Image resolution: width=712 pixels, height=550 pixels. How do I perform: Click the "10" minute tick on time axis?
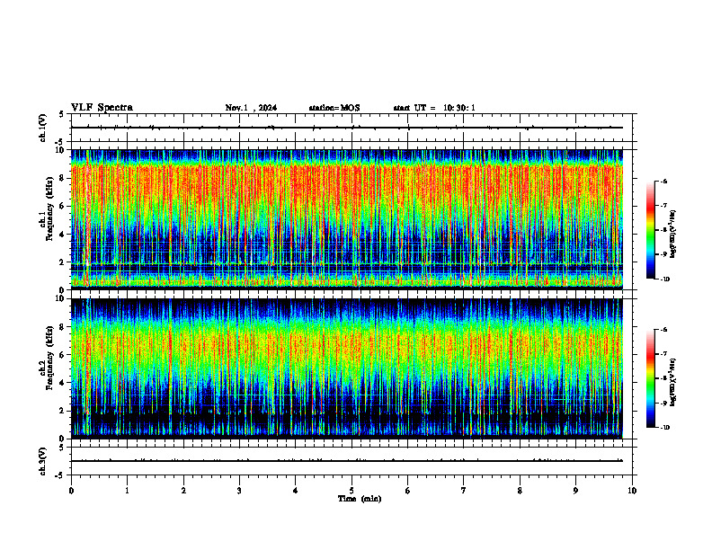(632, 491)
